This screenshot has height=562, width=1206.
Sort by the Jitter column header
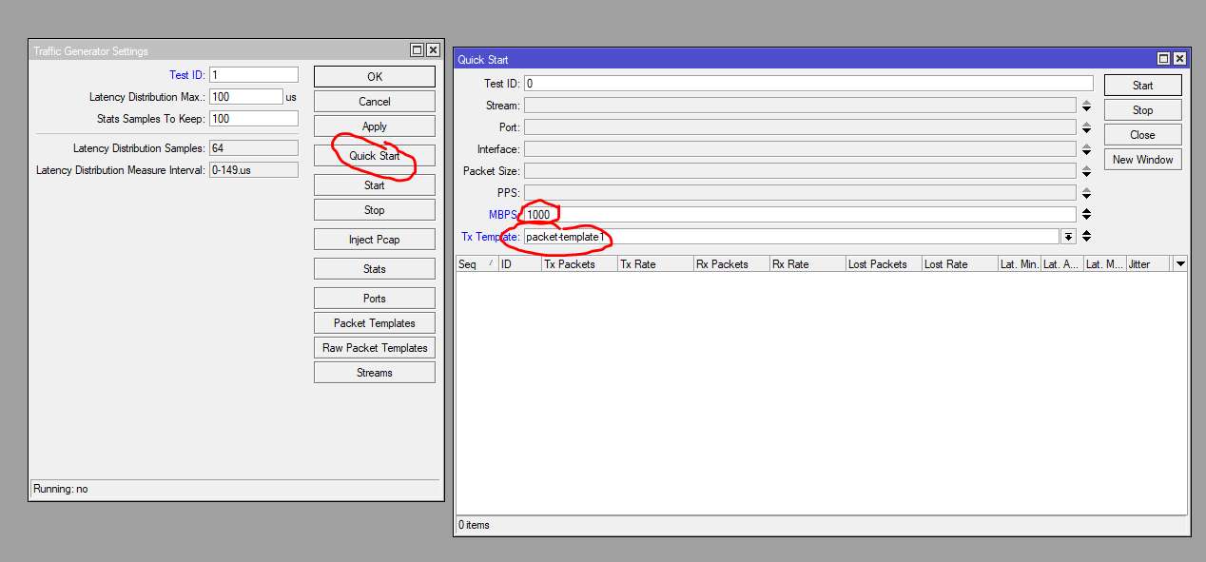(1148, 264)
